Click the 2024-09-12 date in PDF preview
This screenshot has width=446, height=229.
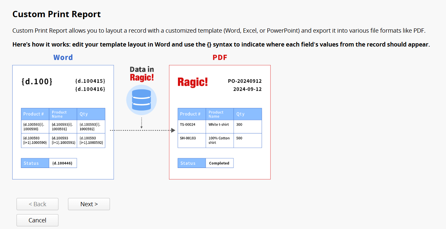[247, 89]
